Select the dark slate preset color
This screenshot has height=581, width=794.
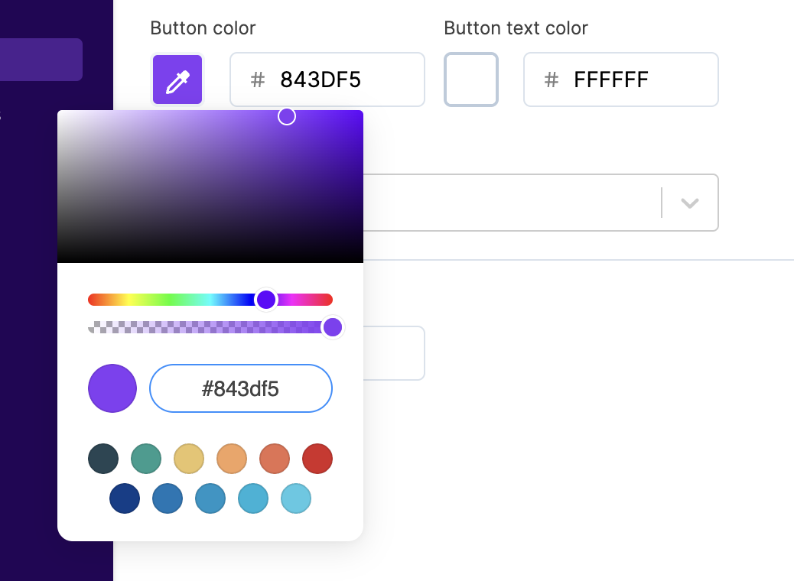click(x=103, y=459)
